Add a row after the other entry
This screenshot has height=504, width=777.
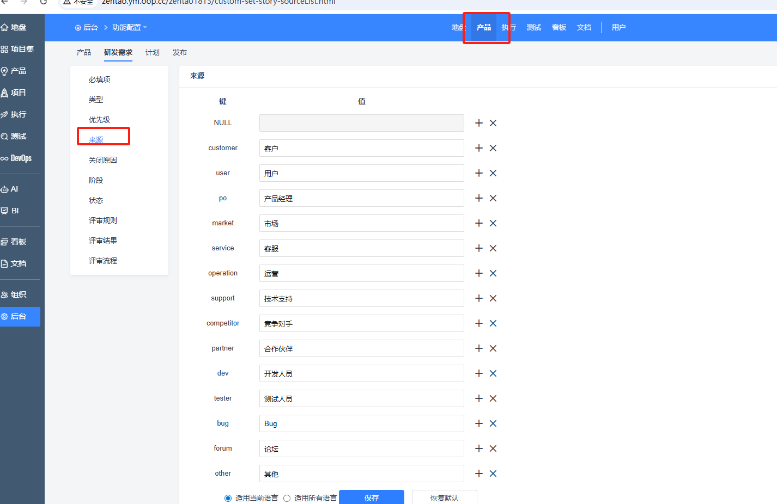click(x=479, y=474)
